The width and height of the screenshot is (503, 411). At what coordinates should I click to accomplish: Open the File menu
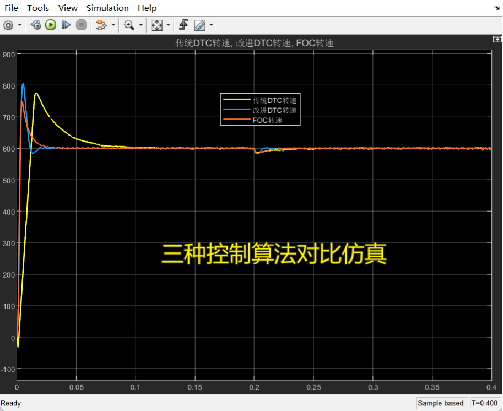click(11, 8)
